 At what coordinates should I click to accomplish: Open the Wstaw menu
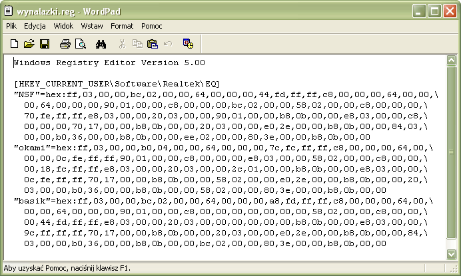[92, 26]
